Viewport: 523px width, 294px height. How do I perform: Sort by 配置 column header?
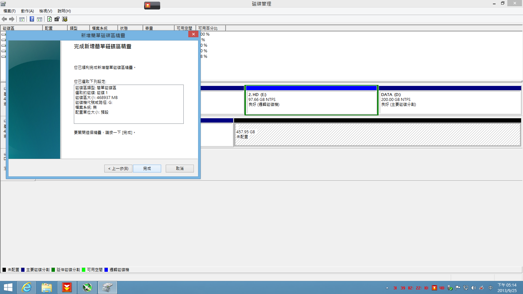point(55,28)
